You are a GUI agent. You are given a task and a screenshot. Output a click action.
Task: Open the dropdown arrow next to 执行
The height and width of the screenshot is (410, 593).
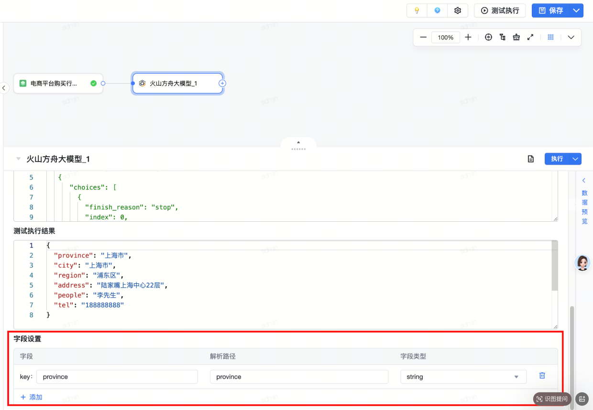(576, 159)
